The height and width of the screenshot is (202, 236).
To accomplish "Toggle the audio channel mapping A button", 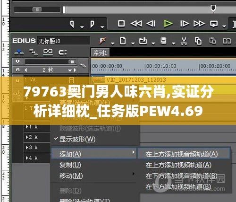I will (18, 70).
